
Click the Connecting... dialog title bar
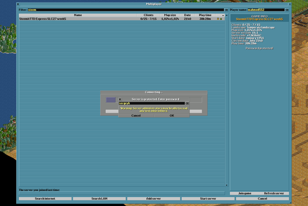[x=154, y=92]
